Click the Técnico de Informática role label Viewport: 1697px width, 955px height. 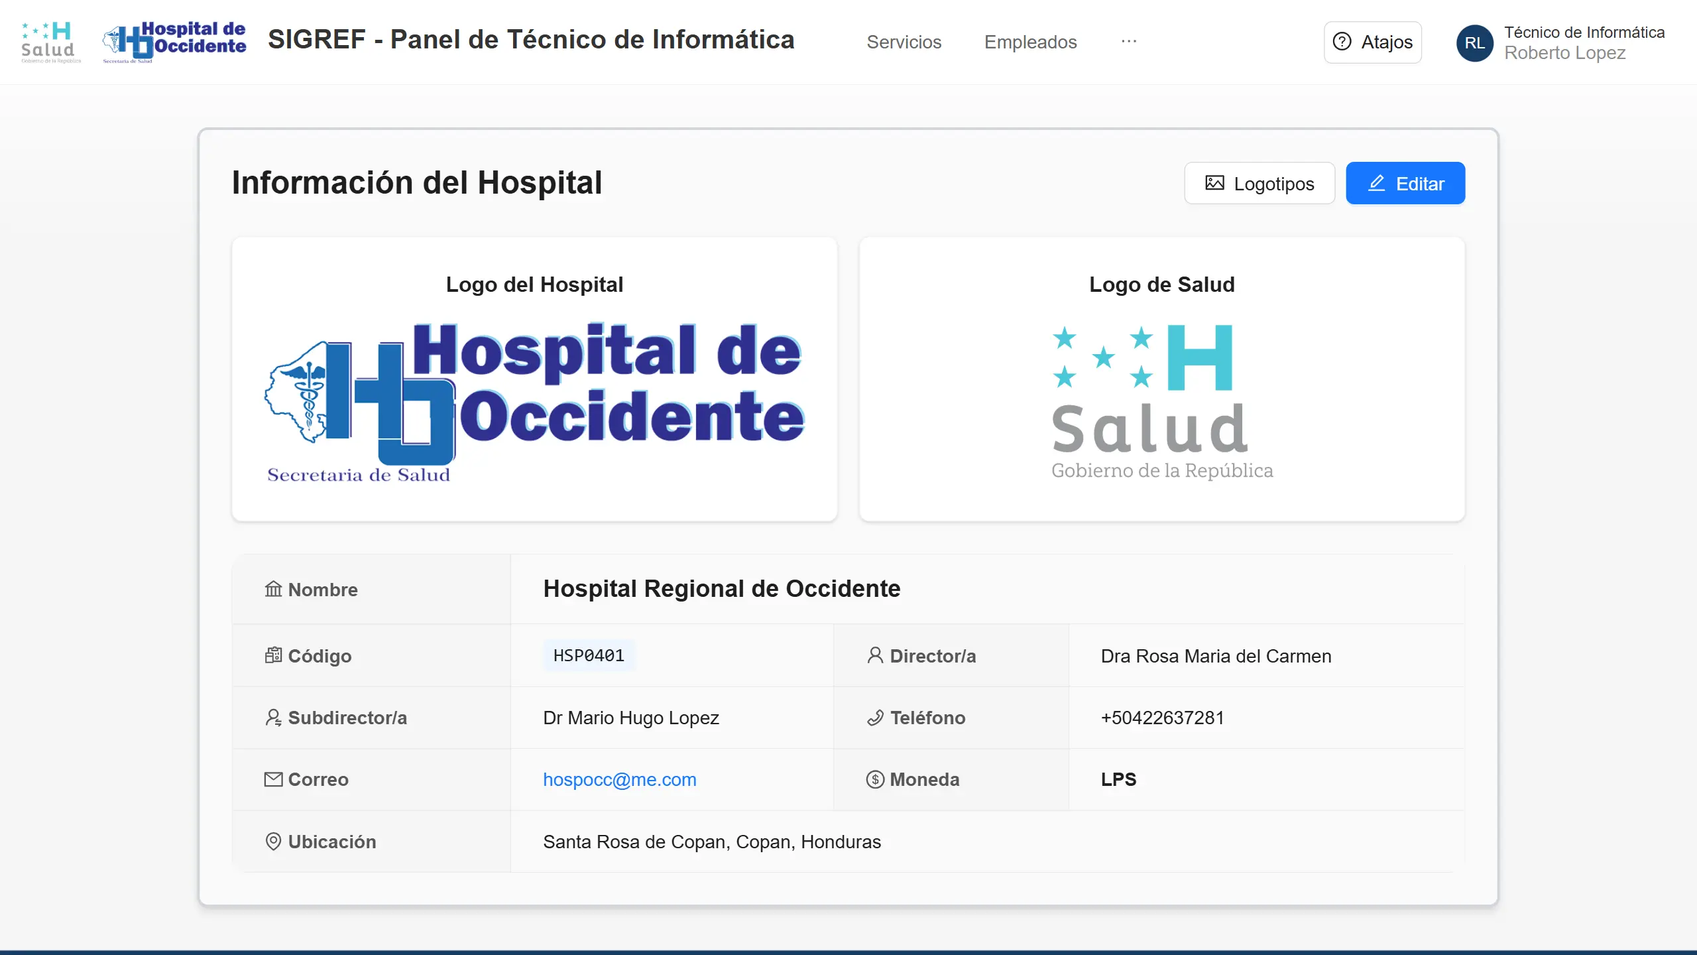pyautogui.click(x=1584, y=32)
